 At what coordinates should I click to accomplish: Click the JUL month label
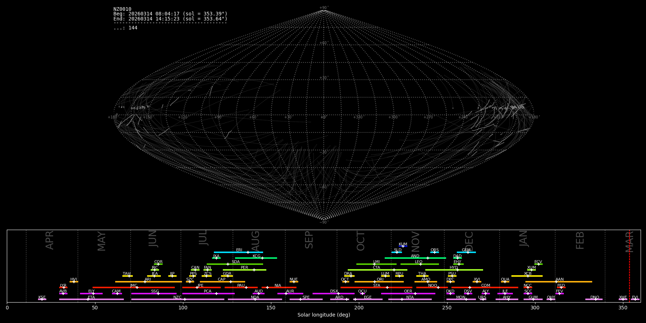pyautogui.click(x=203, y=237)
